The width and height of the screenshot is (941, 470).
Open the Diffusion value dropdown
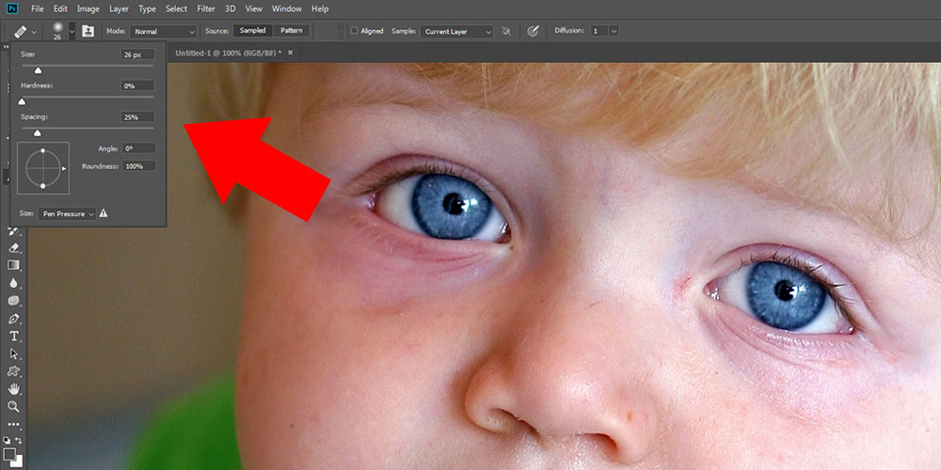pos(614,31)
